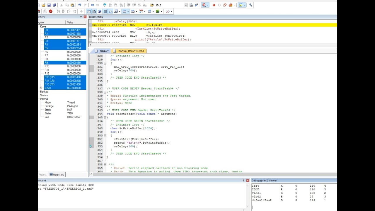The height and width of the screenshot is (211, 375).
Task: Click the Run to Cursor Line icon
Action: click(74, 11)
